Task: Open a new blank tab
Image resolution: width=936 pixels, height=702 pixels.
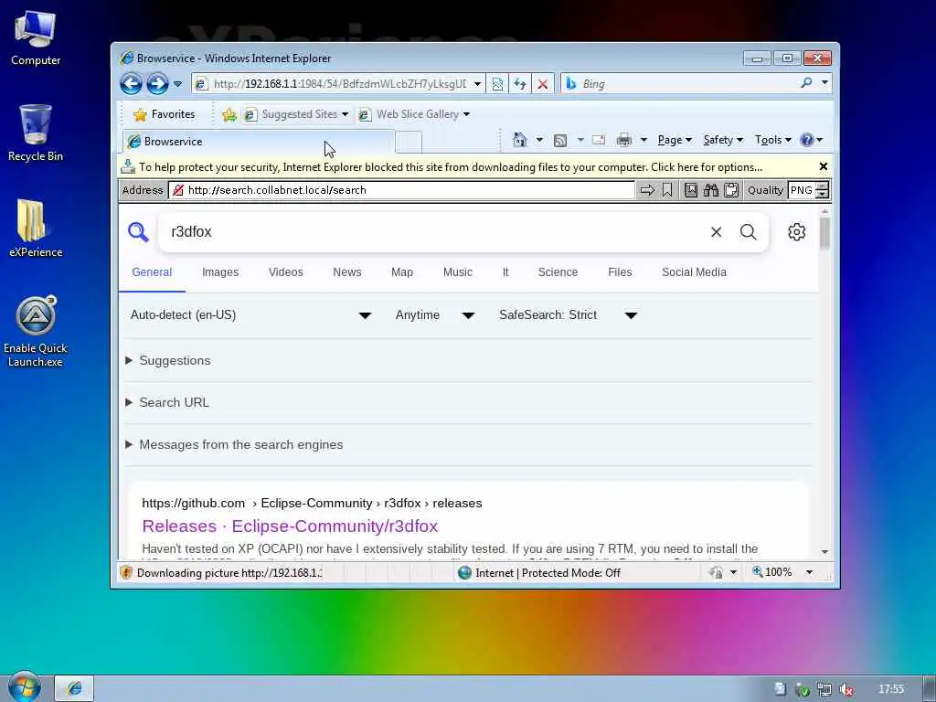Action: point(409,142)
